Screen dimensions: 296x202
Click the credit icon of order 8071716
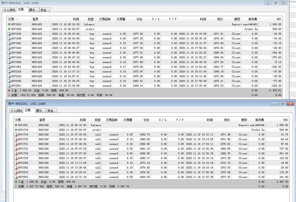click(16, 130)
